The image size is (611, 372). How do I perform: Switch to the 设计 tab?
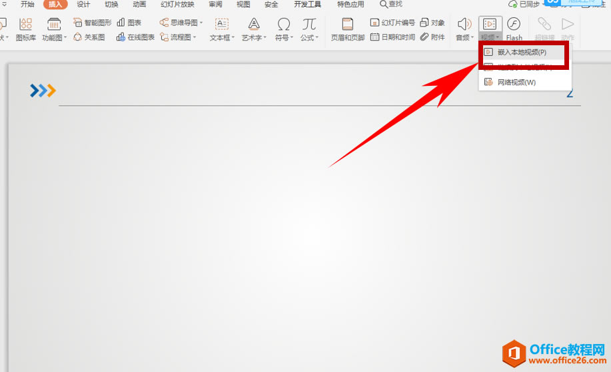pos(83,4)
